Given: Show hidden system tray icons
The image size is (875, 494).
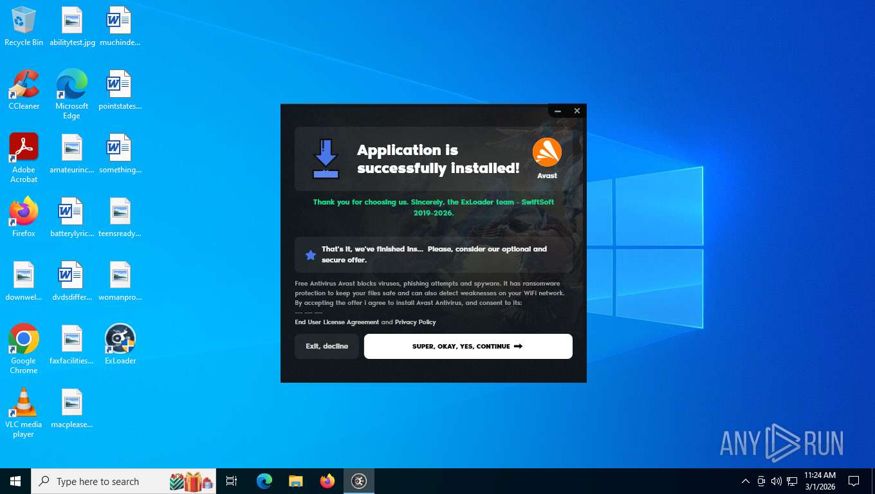Looking at the screenshot, I should [x=746, y=481].
